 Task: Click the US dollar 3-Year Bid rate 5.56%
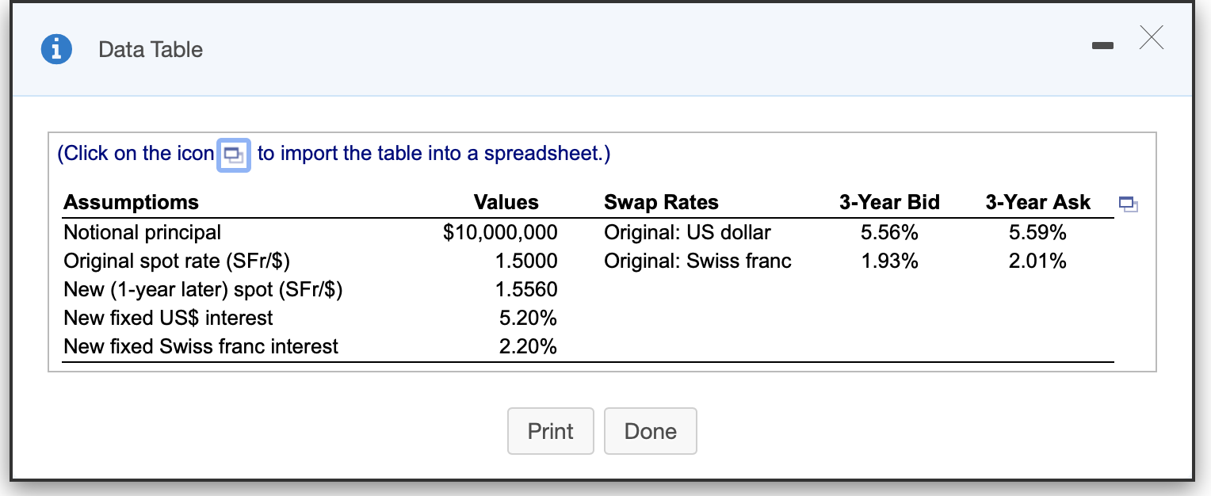point(889,232)
